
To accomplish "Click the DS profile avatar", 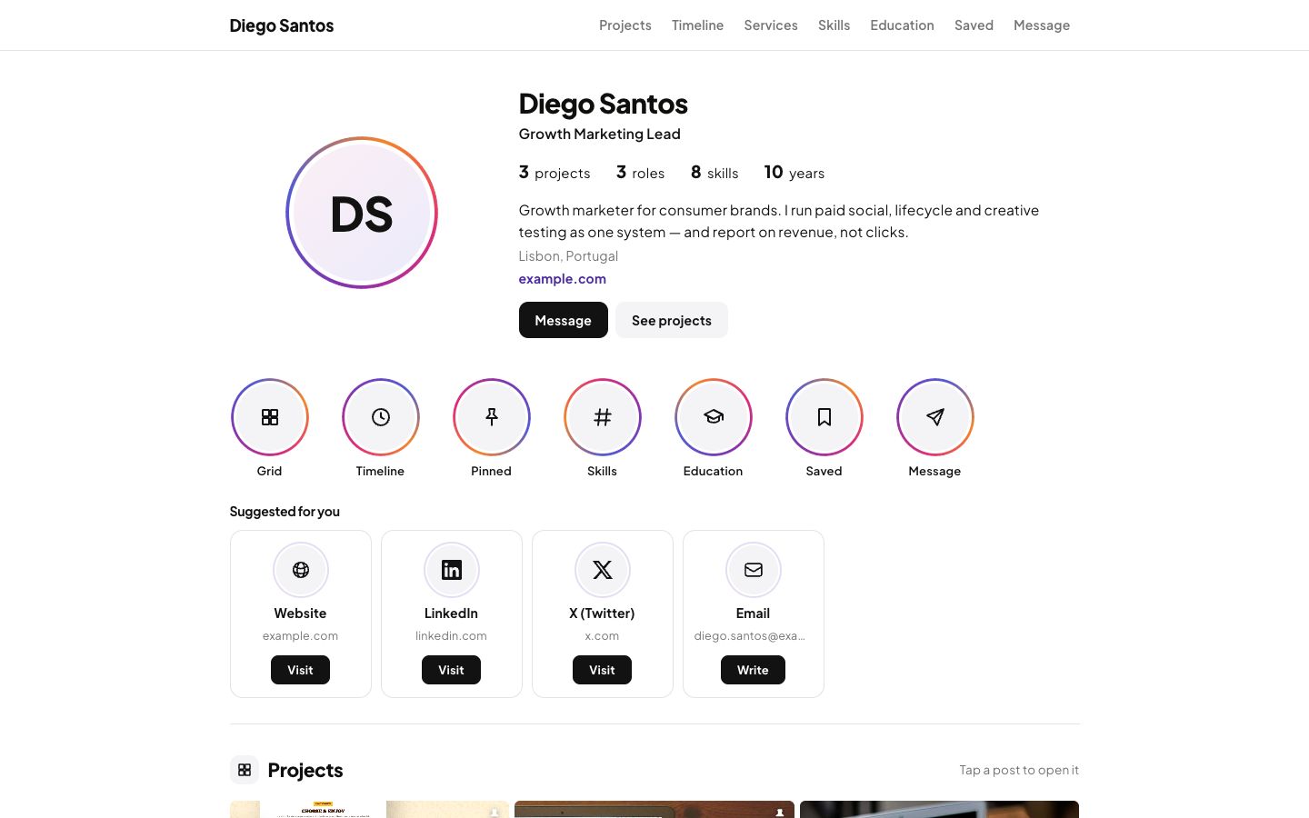I will tap(362, 213).
